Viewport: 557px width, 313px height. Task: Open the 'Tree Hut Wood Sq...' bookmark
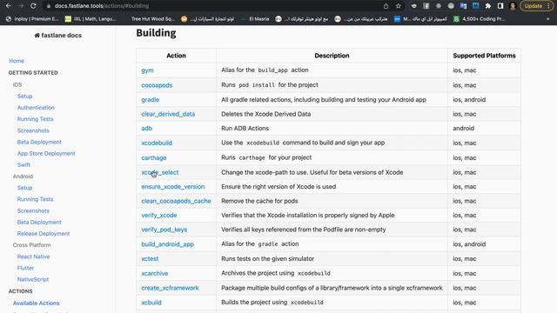tap(153, 19)
